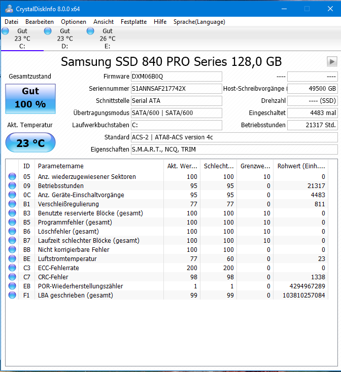Click status orb for attribute 05
The height and width of the screenshot is (372, 341).
coord(12,176)
